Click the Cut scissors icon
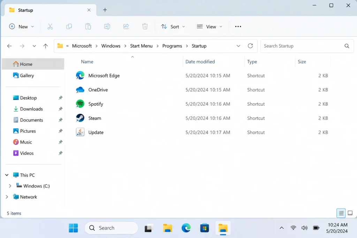The image size is (357, 238). (x=50, y=26)
